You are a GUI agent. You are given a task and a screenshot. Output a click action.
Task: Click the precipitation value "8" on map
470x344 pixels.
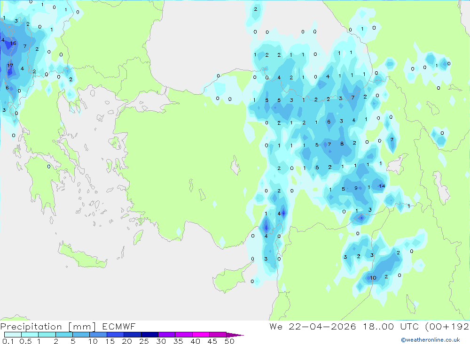[342, 144]
